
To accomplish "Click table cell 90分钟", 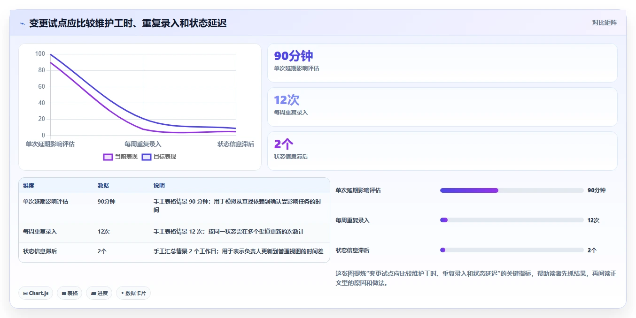I will [x=106, y=201].
